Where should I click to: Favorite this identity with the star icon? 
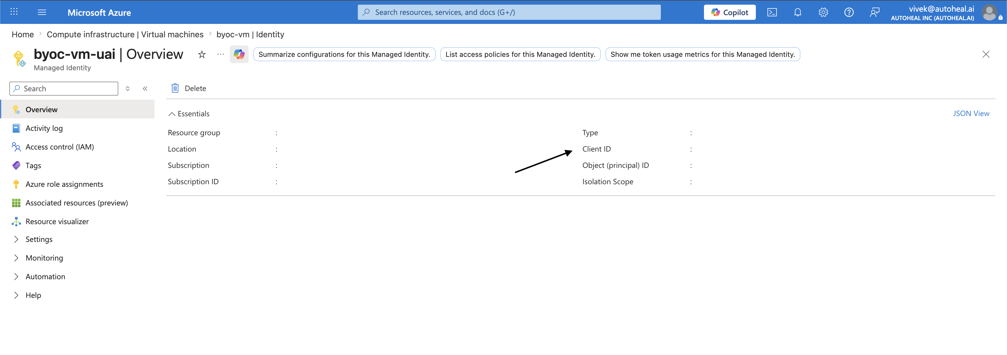tap(202, 54)
